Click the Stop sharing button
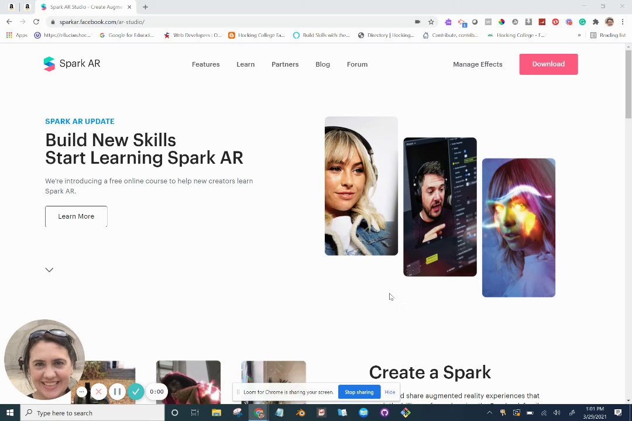Screen dimensions: 632x421 click(x=359, y=392)
